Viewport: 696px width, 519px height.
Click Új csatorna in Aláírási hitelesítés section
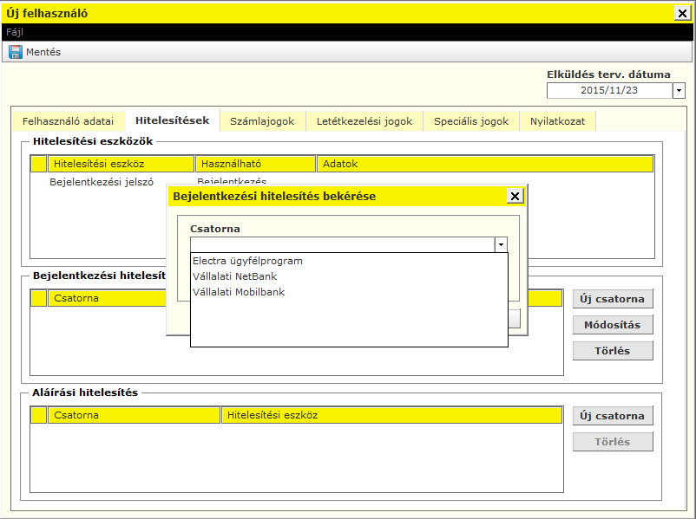(x=613, y=416)
